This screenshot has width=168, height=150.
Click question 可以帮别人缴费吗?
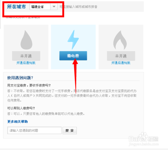[21, 108]
